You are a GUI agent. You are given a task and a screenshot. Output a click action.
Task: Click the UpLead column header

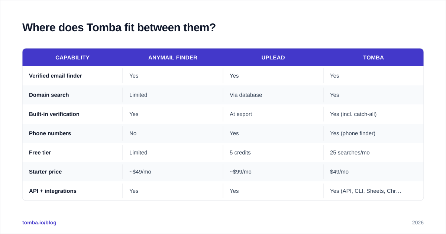tap(273, 58)
